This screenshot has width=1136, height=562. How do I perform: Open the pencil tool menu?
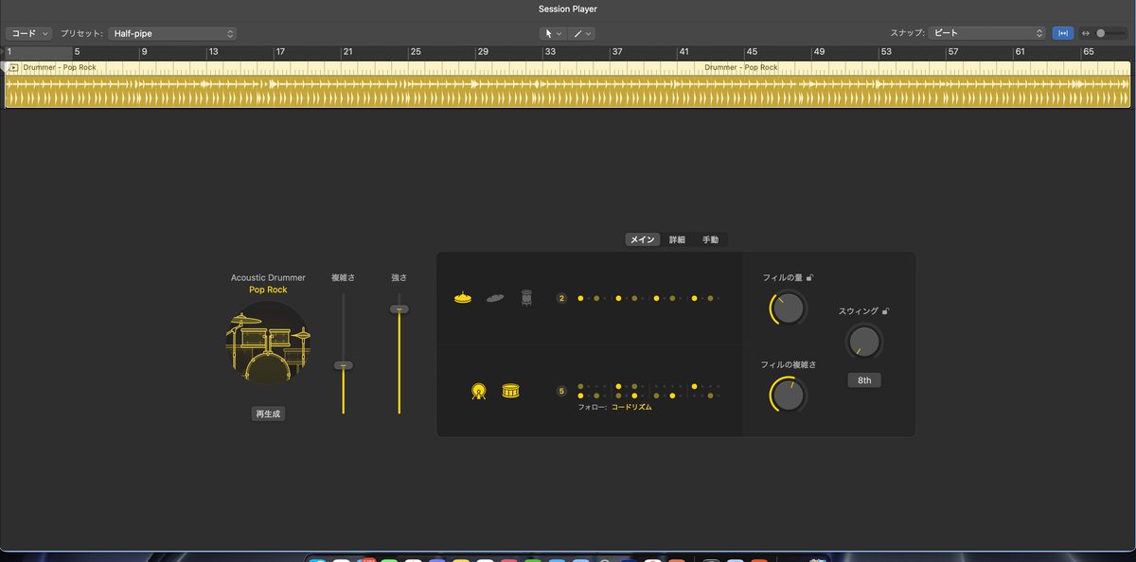[x=581, y=33]
